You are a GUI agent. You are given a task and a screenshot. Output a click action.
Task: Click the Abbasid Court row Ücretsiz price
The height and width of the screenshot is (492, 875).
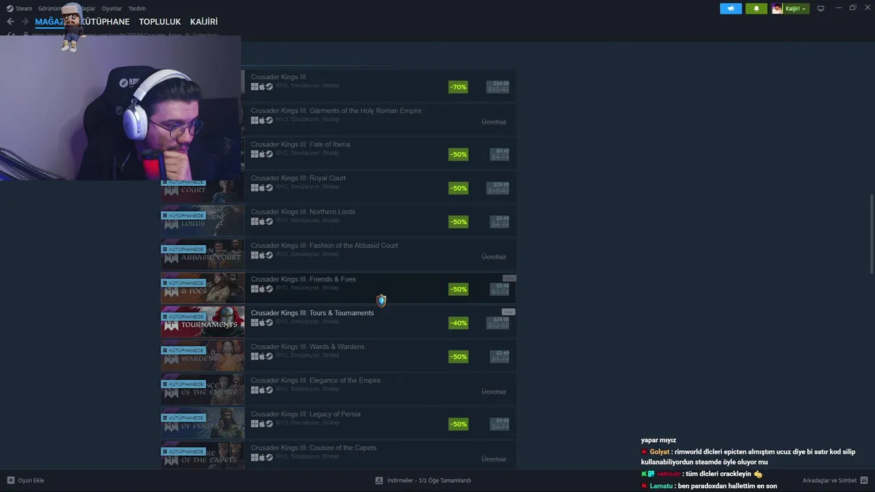click(x=494, y=257)
